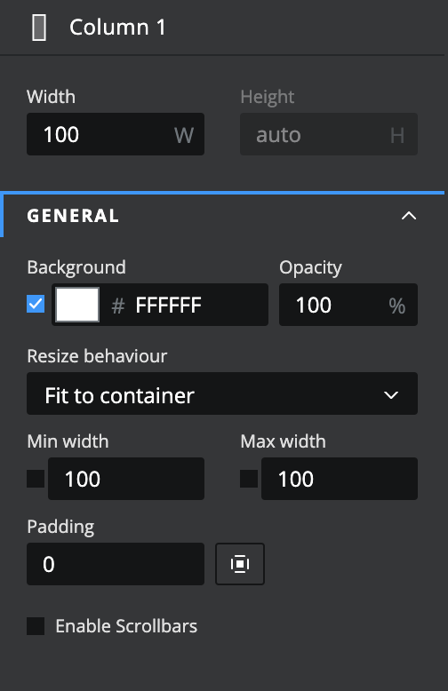This screenshot has height=691, width=448.
Task: Click the Fit to container dropdown arrow
Action: click(391, 395)
